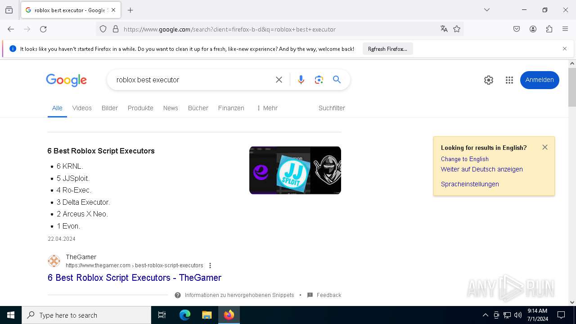Click the URL address bar

[x=279, y=29]
